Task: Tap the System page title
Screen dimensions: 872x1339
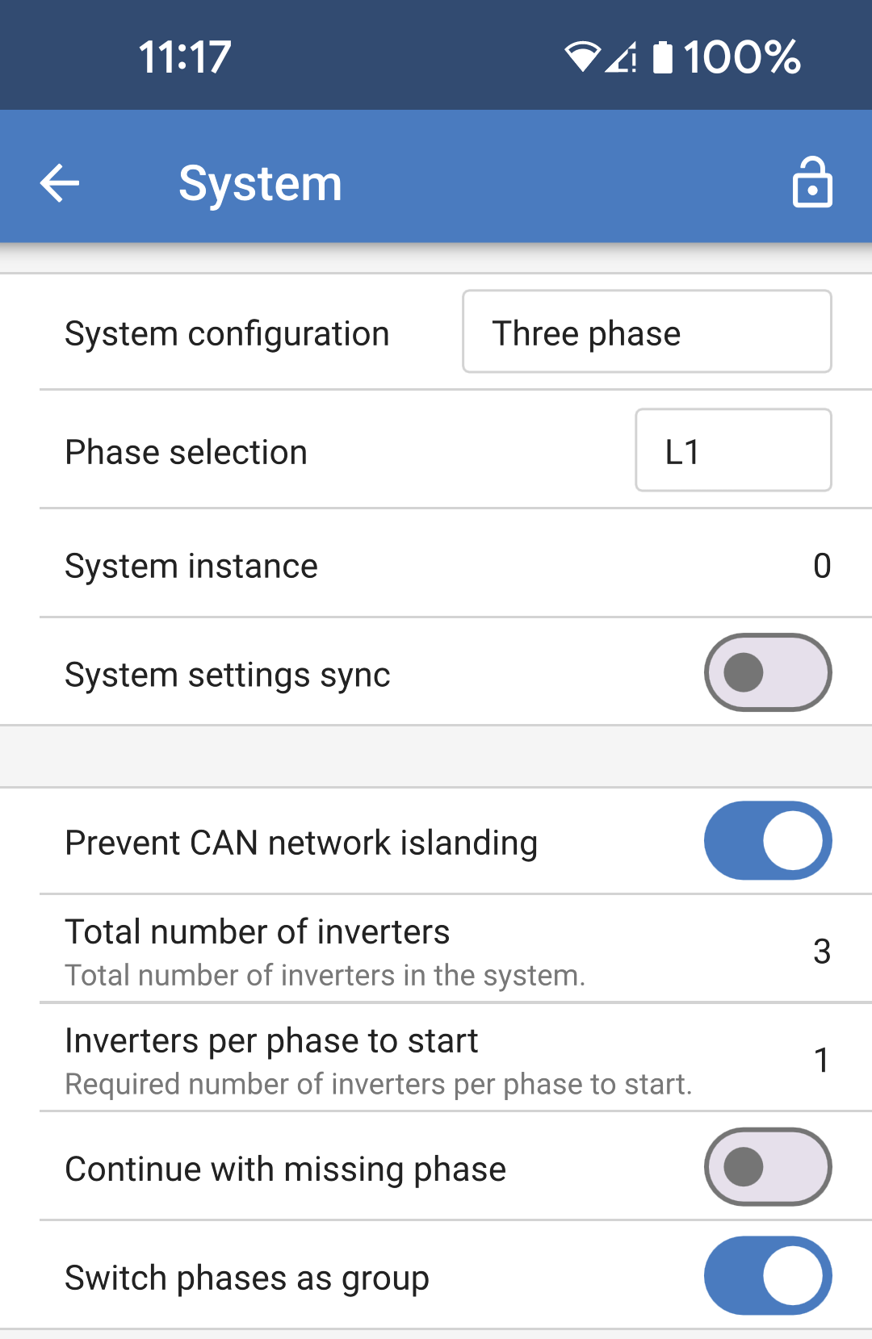Action: coord(260,183)
